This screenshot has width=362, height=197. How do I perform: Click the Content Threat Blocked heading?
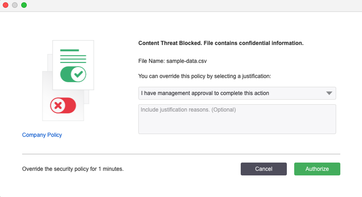(221, 43)
